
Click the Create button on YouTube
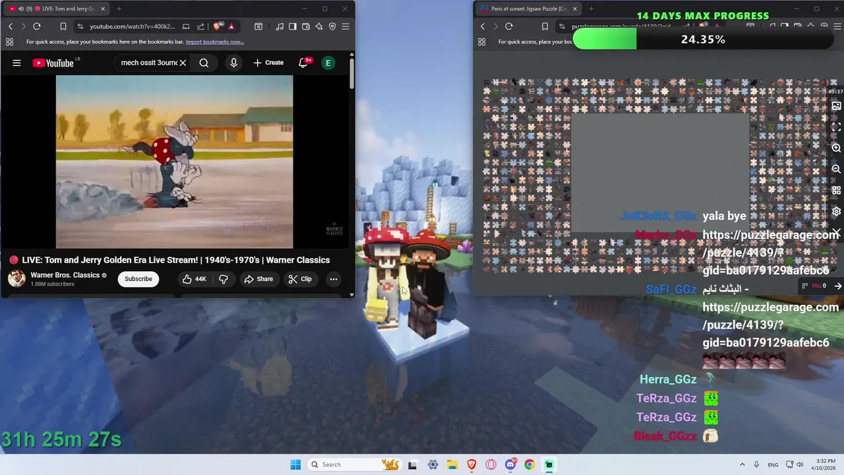[x=268, y=63]
